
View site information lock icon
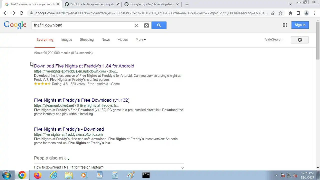[31, 13]
